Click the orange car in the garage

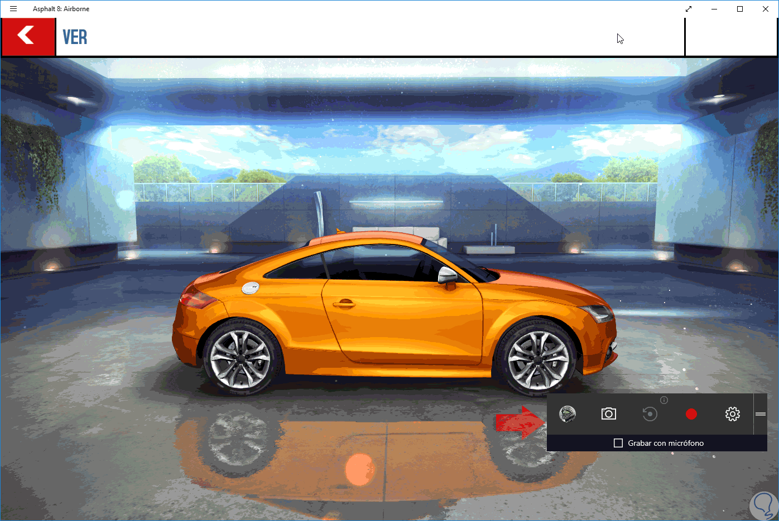pos(395,312)
